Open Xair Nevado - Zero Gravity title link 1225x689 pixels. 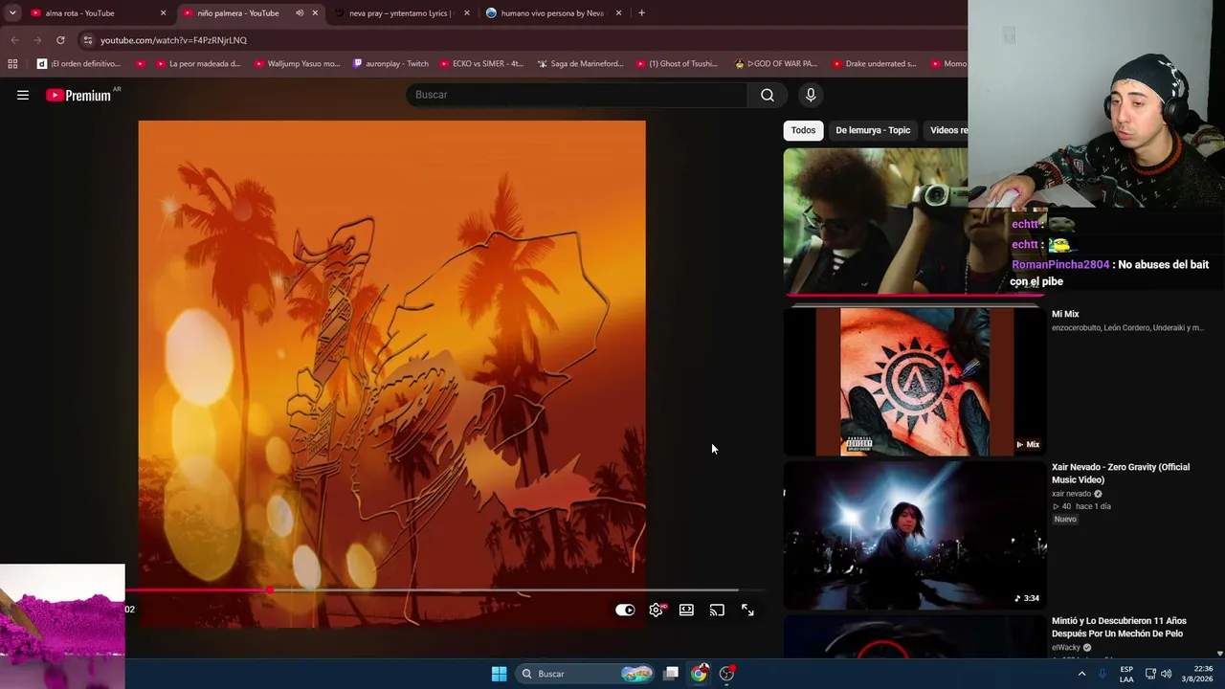point(1121,474)
